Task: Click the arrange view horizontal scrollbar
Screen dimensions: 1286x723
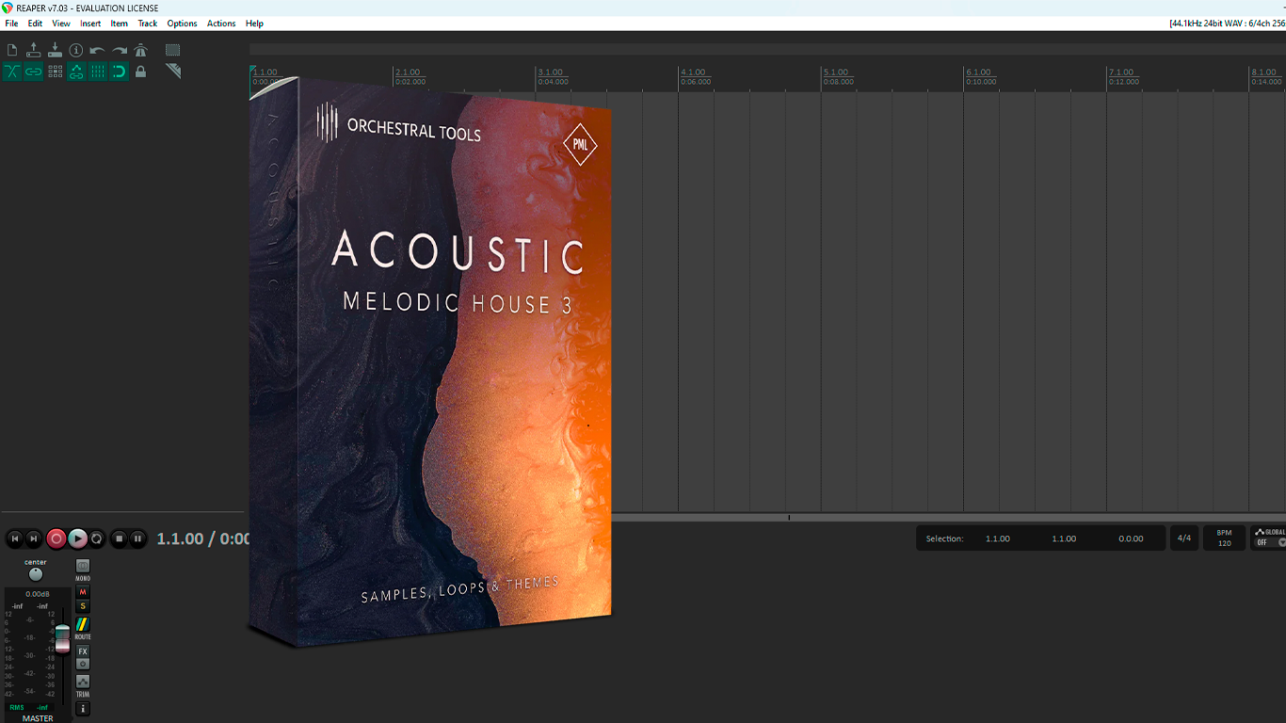Action: pyautogui.click(x=948, y=518)
